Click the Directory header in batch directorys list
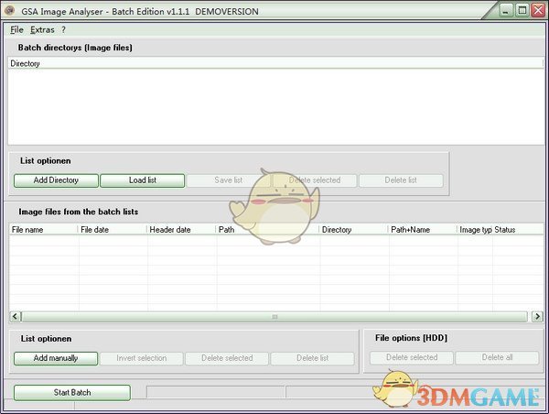 point(275,63)
